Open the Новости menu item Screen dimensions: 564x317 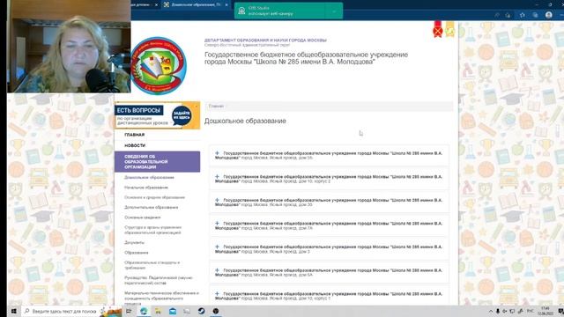click(135, 145)
